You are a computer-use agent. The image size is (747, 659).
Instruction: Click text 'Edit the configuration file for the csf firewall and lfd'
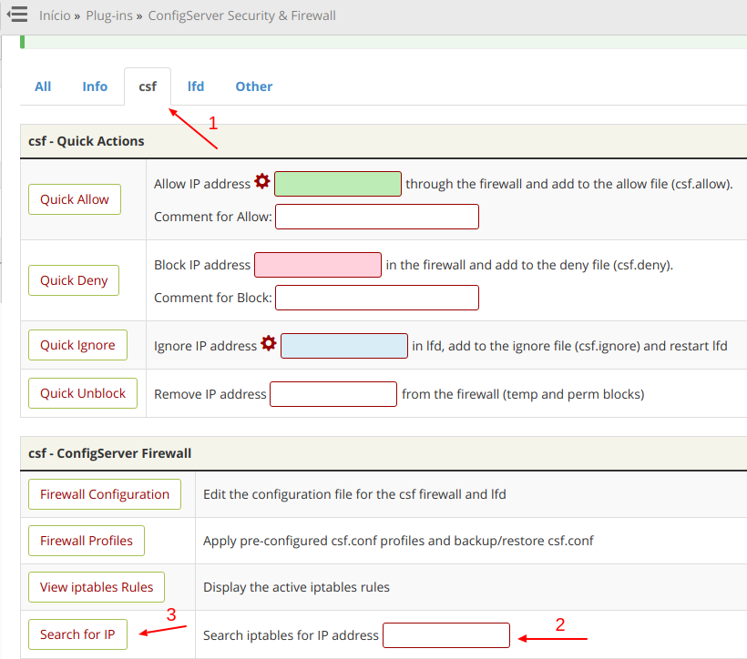[x=354, y=494]
